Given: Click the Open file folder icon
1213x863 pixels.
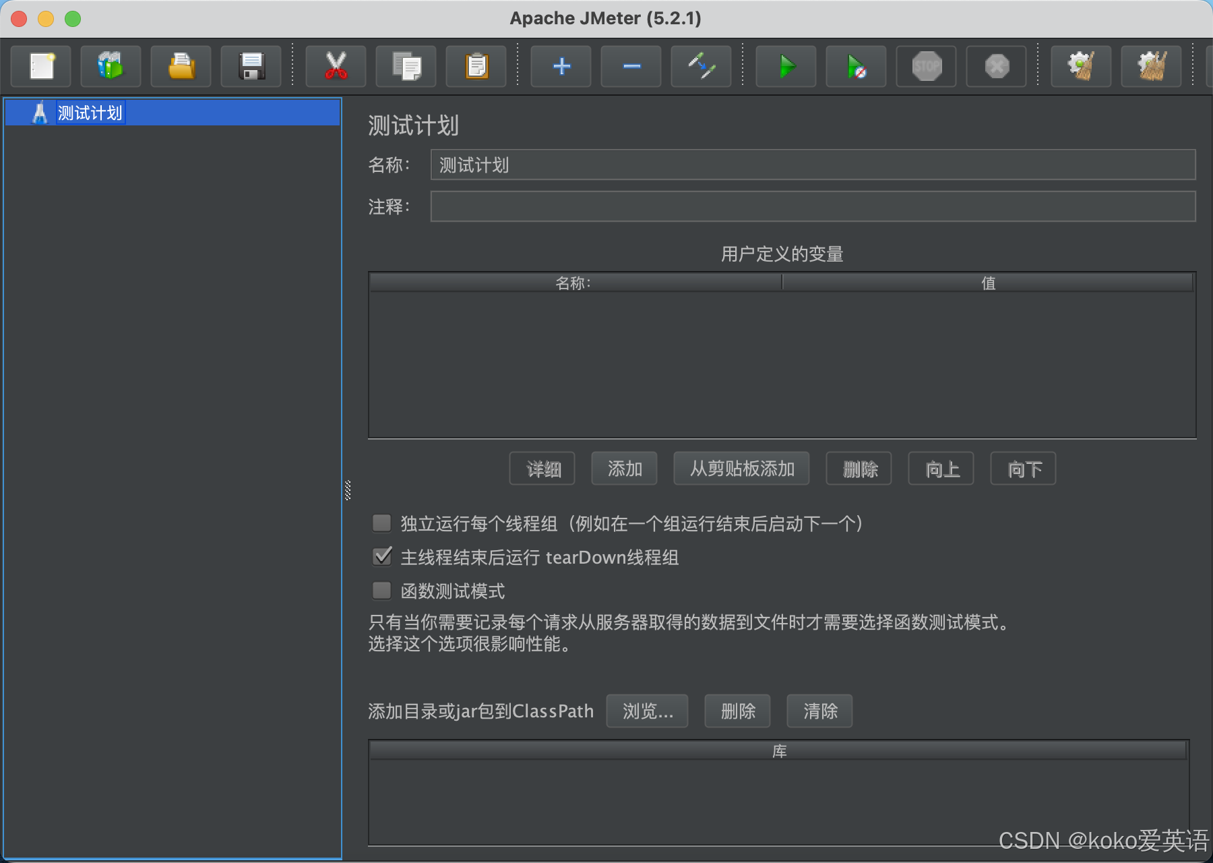Looking at the screenshot, I should [x=181, y=66].
